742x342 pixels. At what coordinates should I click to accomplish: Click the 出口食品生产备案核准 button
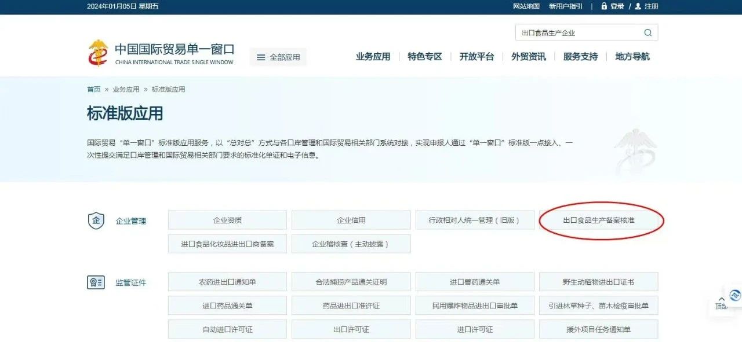598,220
